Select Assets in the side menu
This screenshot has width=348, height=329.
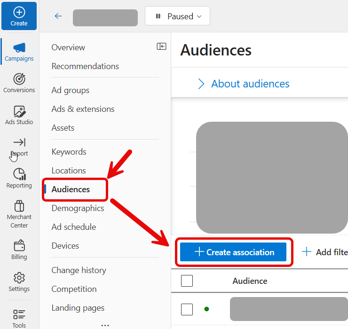click(x=63, y=128)
